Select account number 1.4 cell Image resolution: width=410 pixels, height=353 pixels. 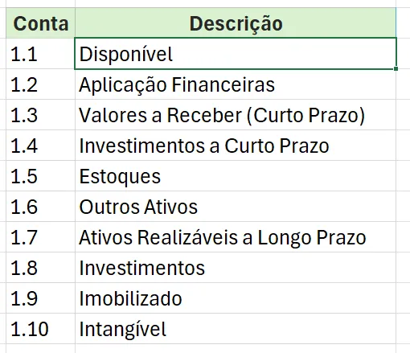point(40,146)
